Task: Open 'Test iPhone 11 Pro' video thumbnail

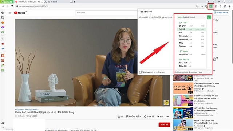Action: [183, 100]
